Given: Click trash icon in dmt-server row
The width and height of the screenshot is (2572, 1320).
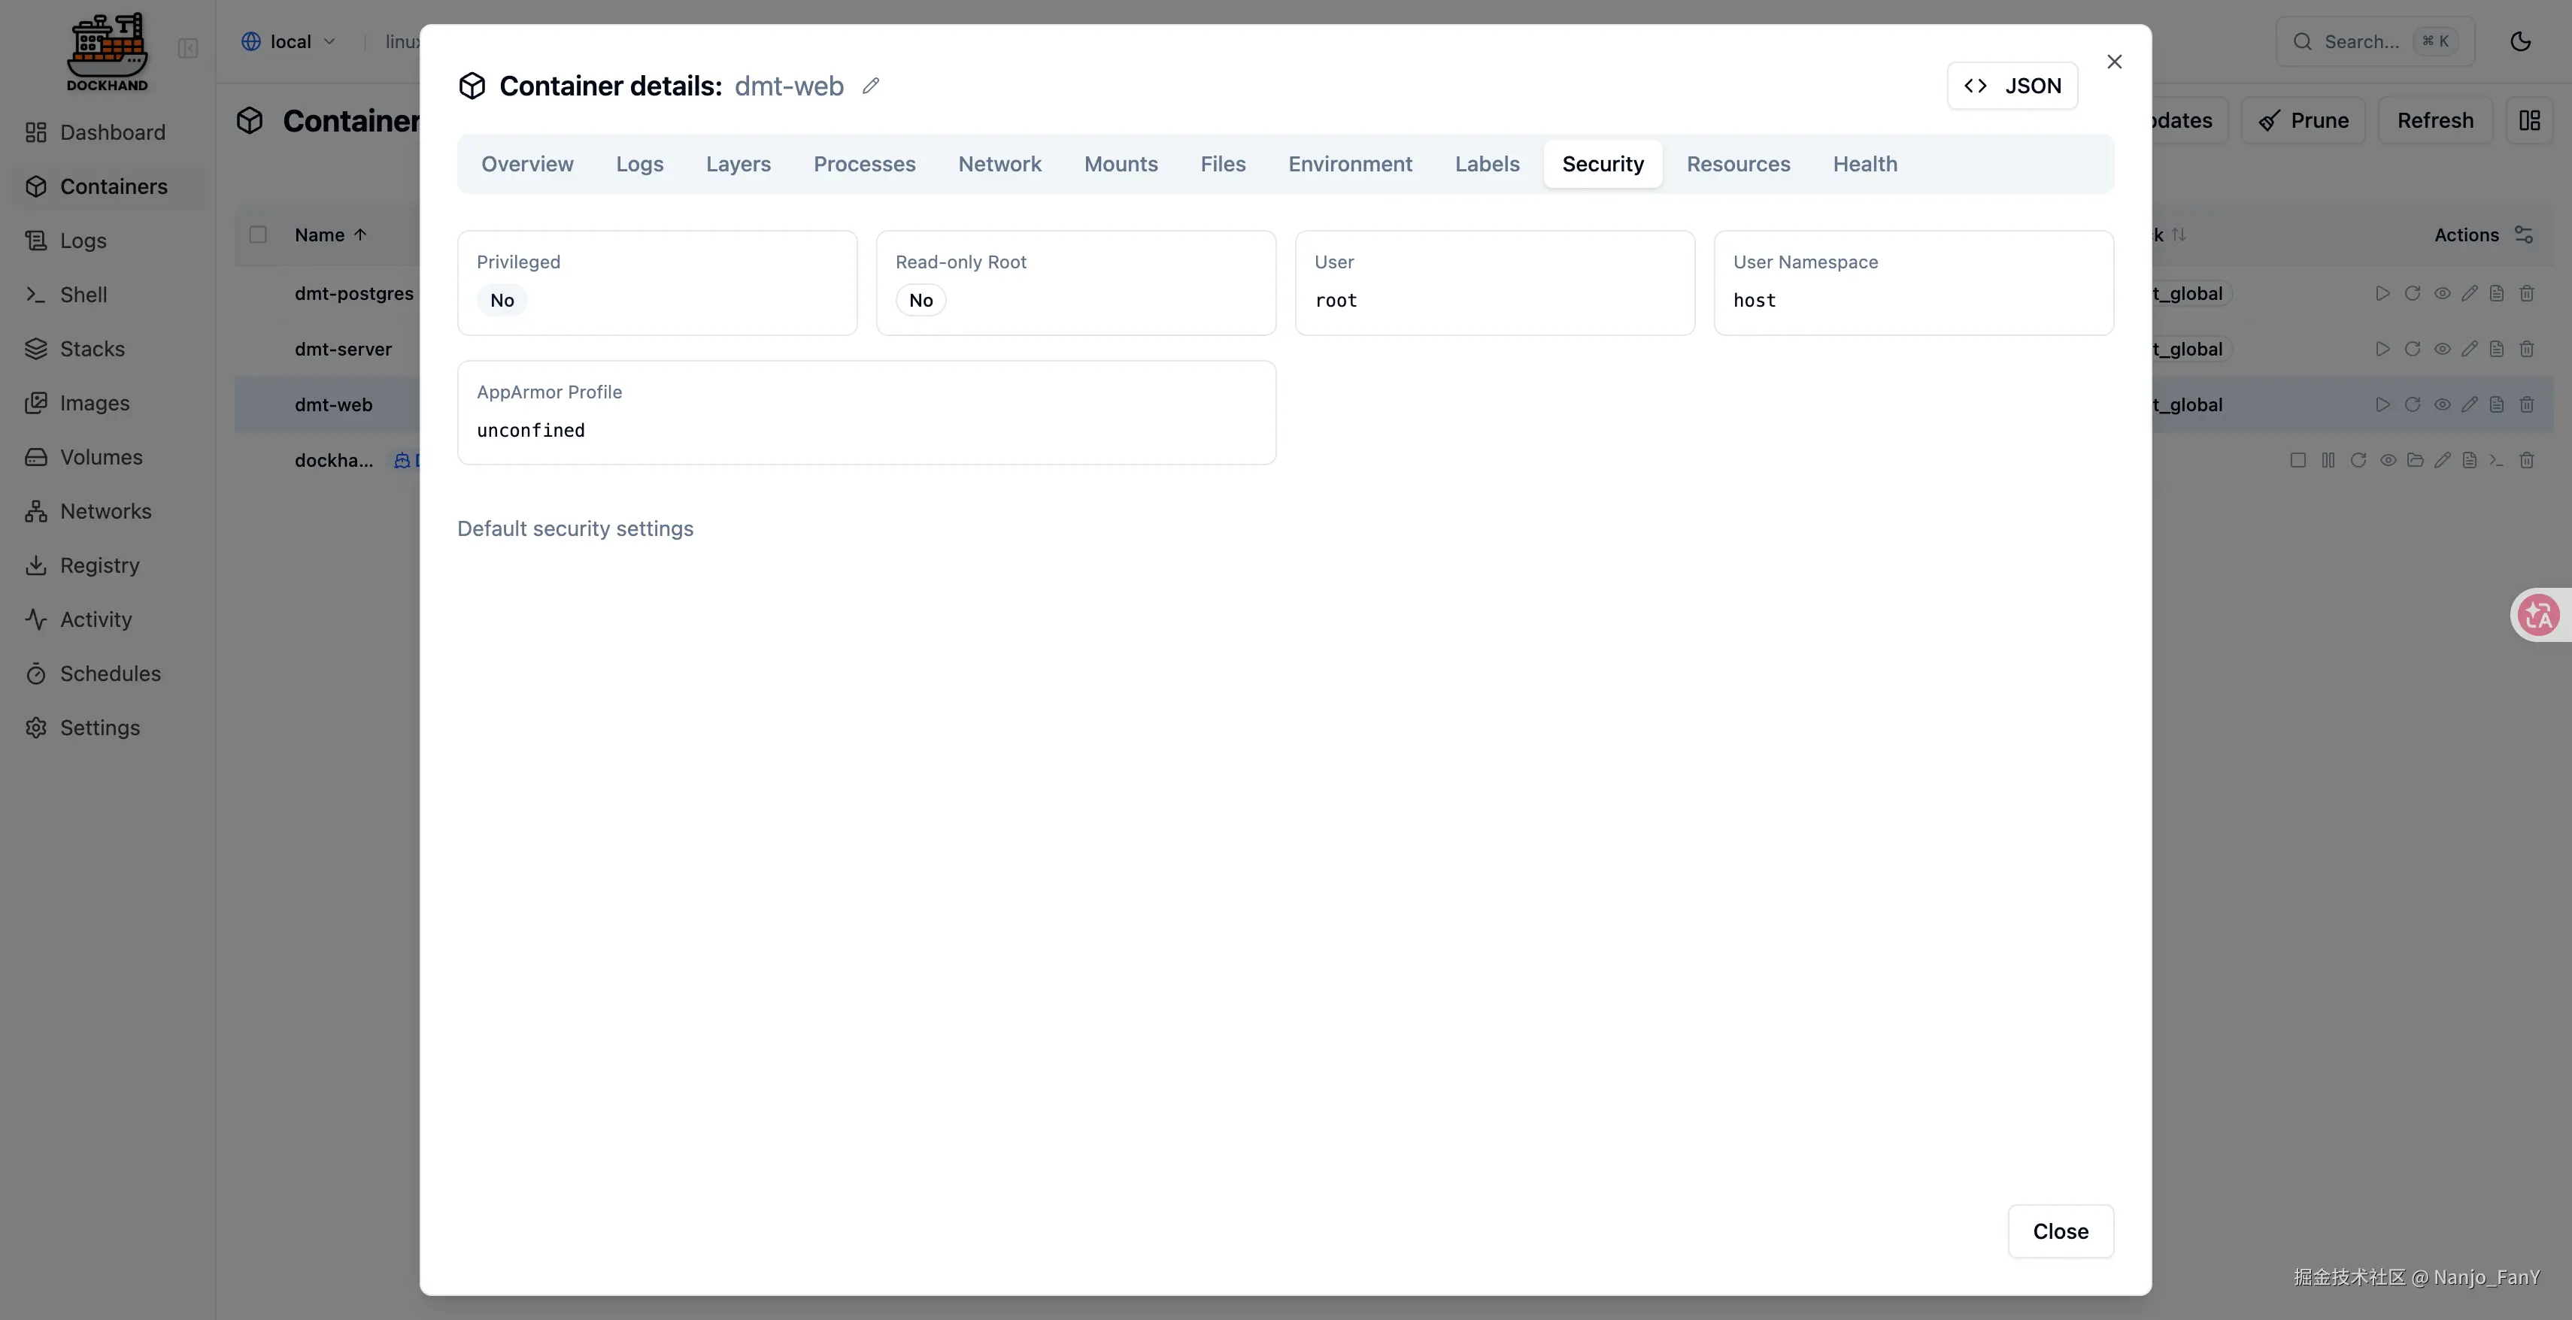Looking at the screenshot, I should 2527,350.
